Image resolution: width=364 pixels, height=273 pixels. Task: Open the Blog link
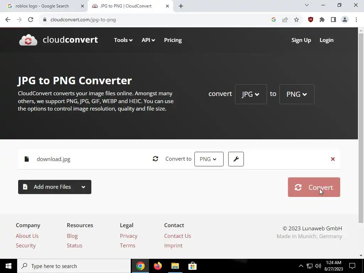(x=72, y=236)
